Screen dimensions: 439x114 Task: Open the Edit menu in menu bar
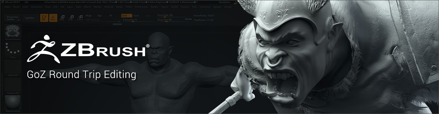pos(55,7)
